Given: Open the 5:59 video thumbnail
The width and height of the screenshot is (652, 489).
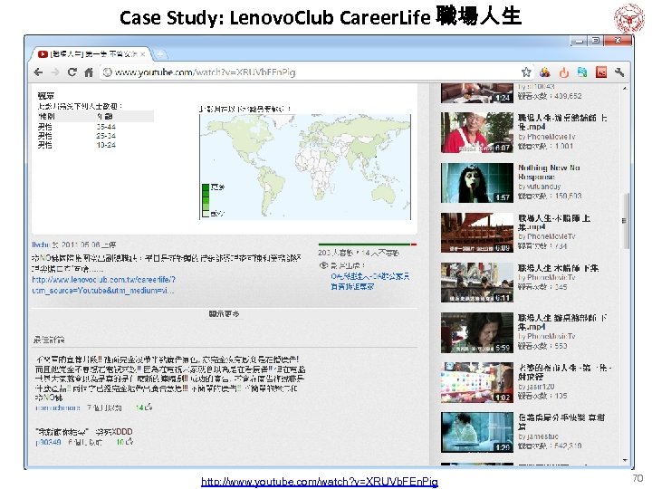Looking at the screenshot, I should point(477,332).
